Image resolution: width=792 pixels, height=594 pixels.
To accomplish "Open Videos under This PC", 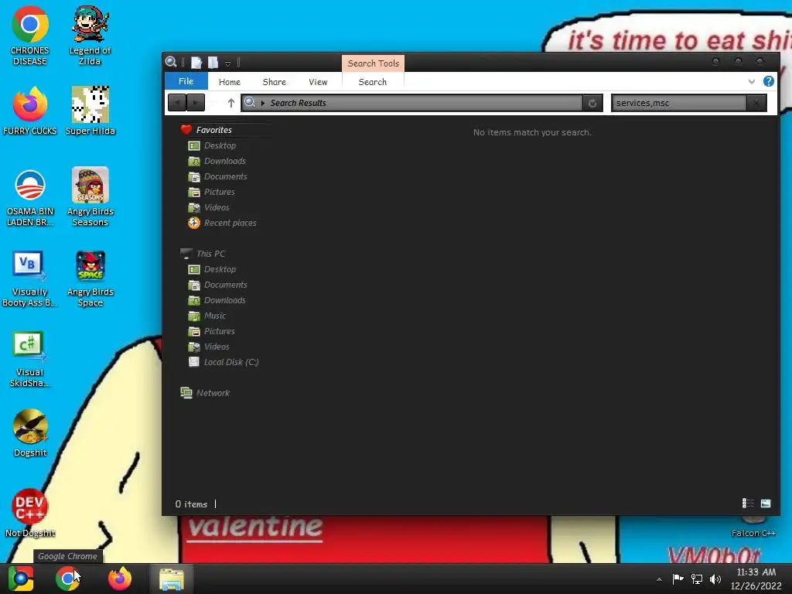I will 209,346.
